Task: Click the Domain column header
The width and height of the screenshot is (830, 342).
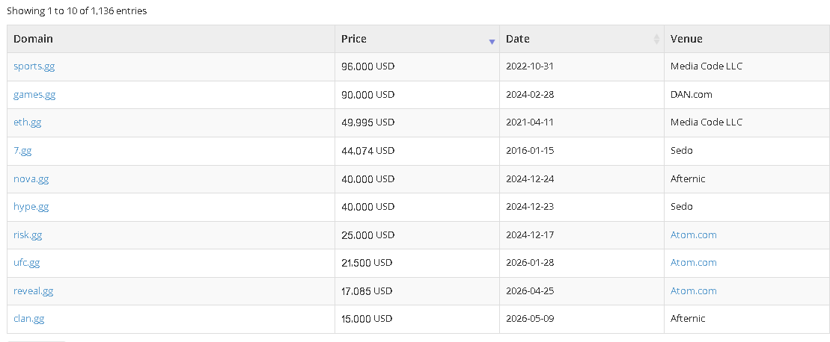Action: tap(171, 39)
